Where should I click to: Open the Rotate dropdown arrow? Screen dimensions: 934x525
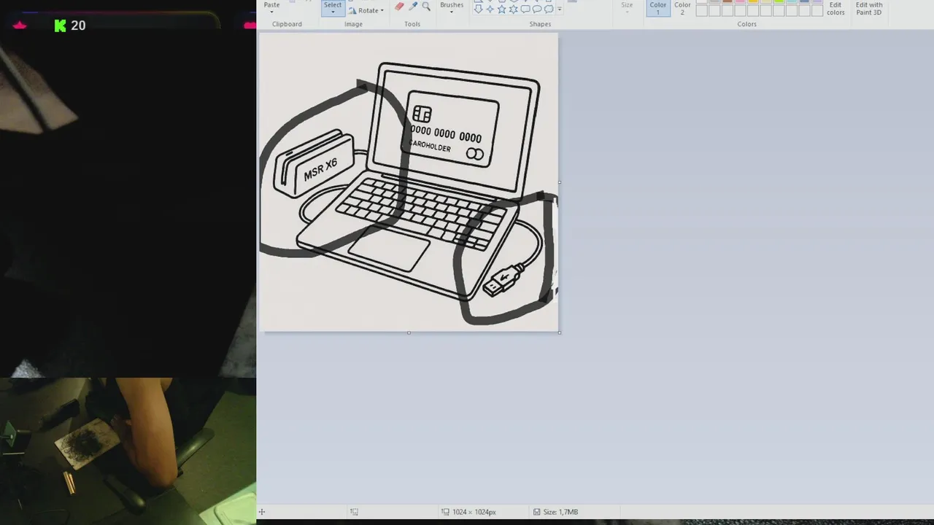(382, 10)
